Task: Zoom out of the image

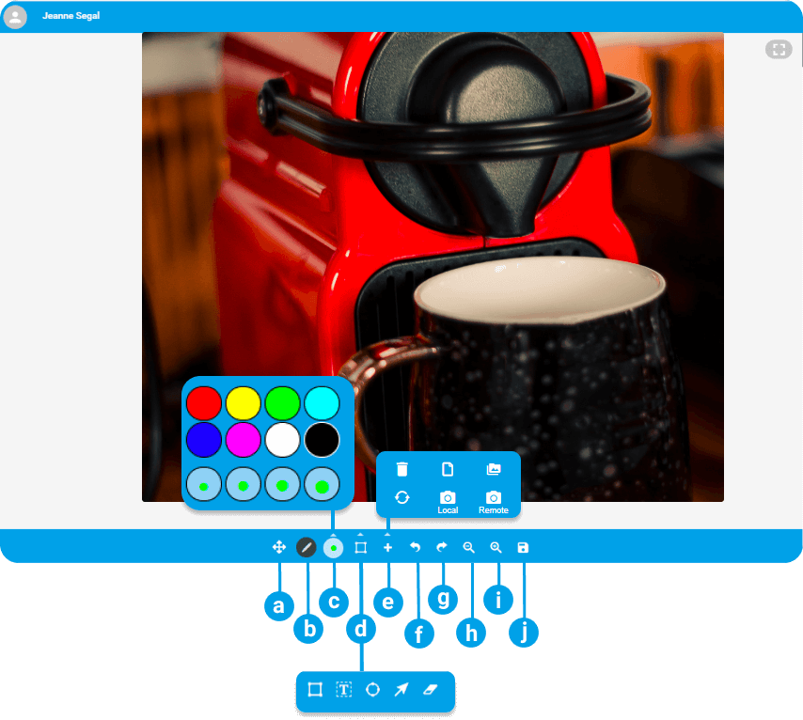Action: pos(468,547)
